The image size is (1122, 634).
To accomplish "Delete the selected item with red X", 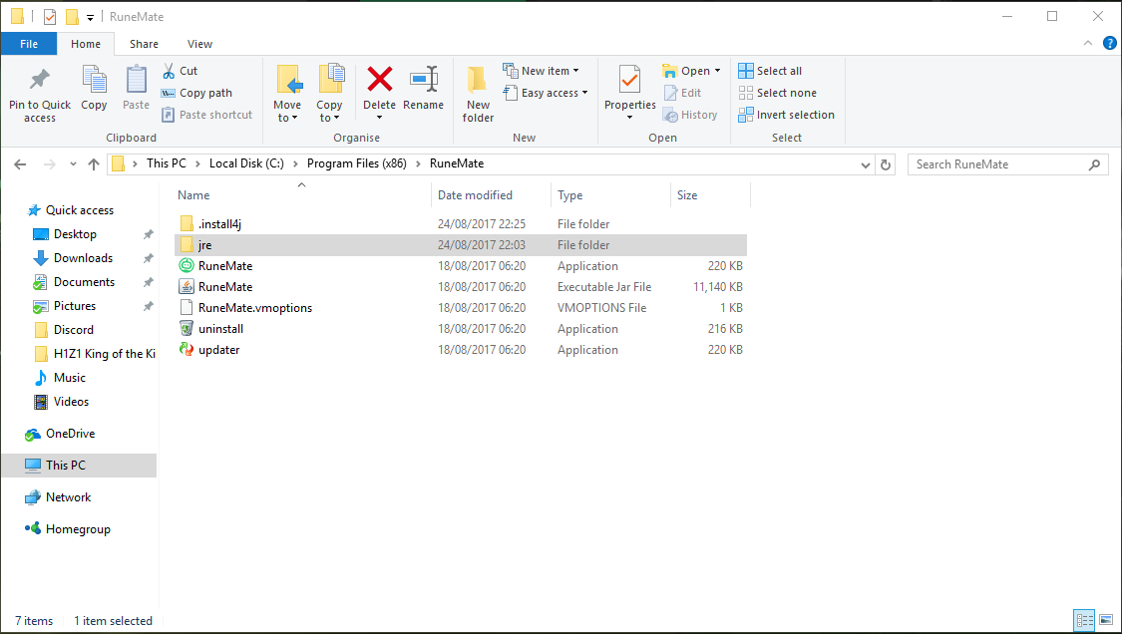I will coord(379,79).
